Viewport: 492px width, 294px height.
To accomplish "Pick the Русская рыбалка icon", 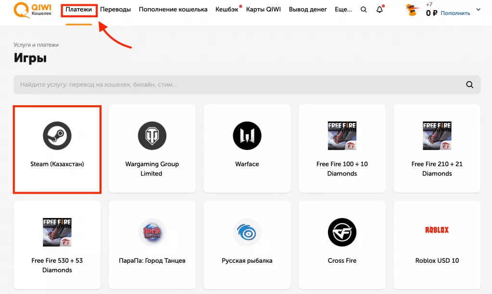I will 247,232.
